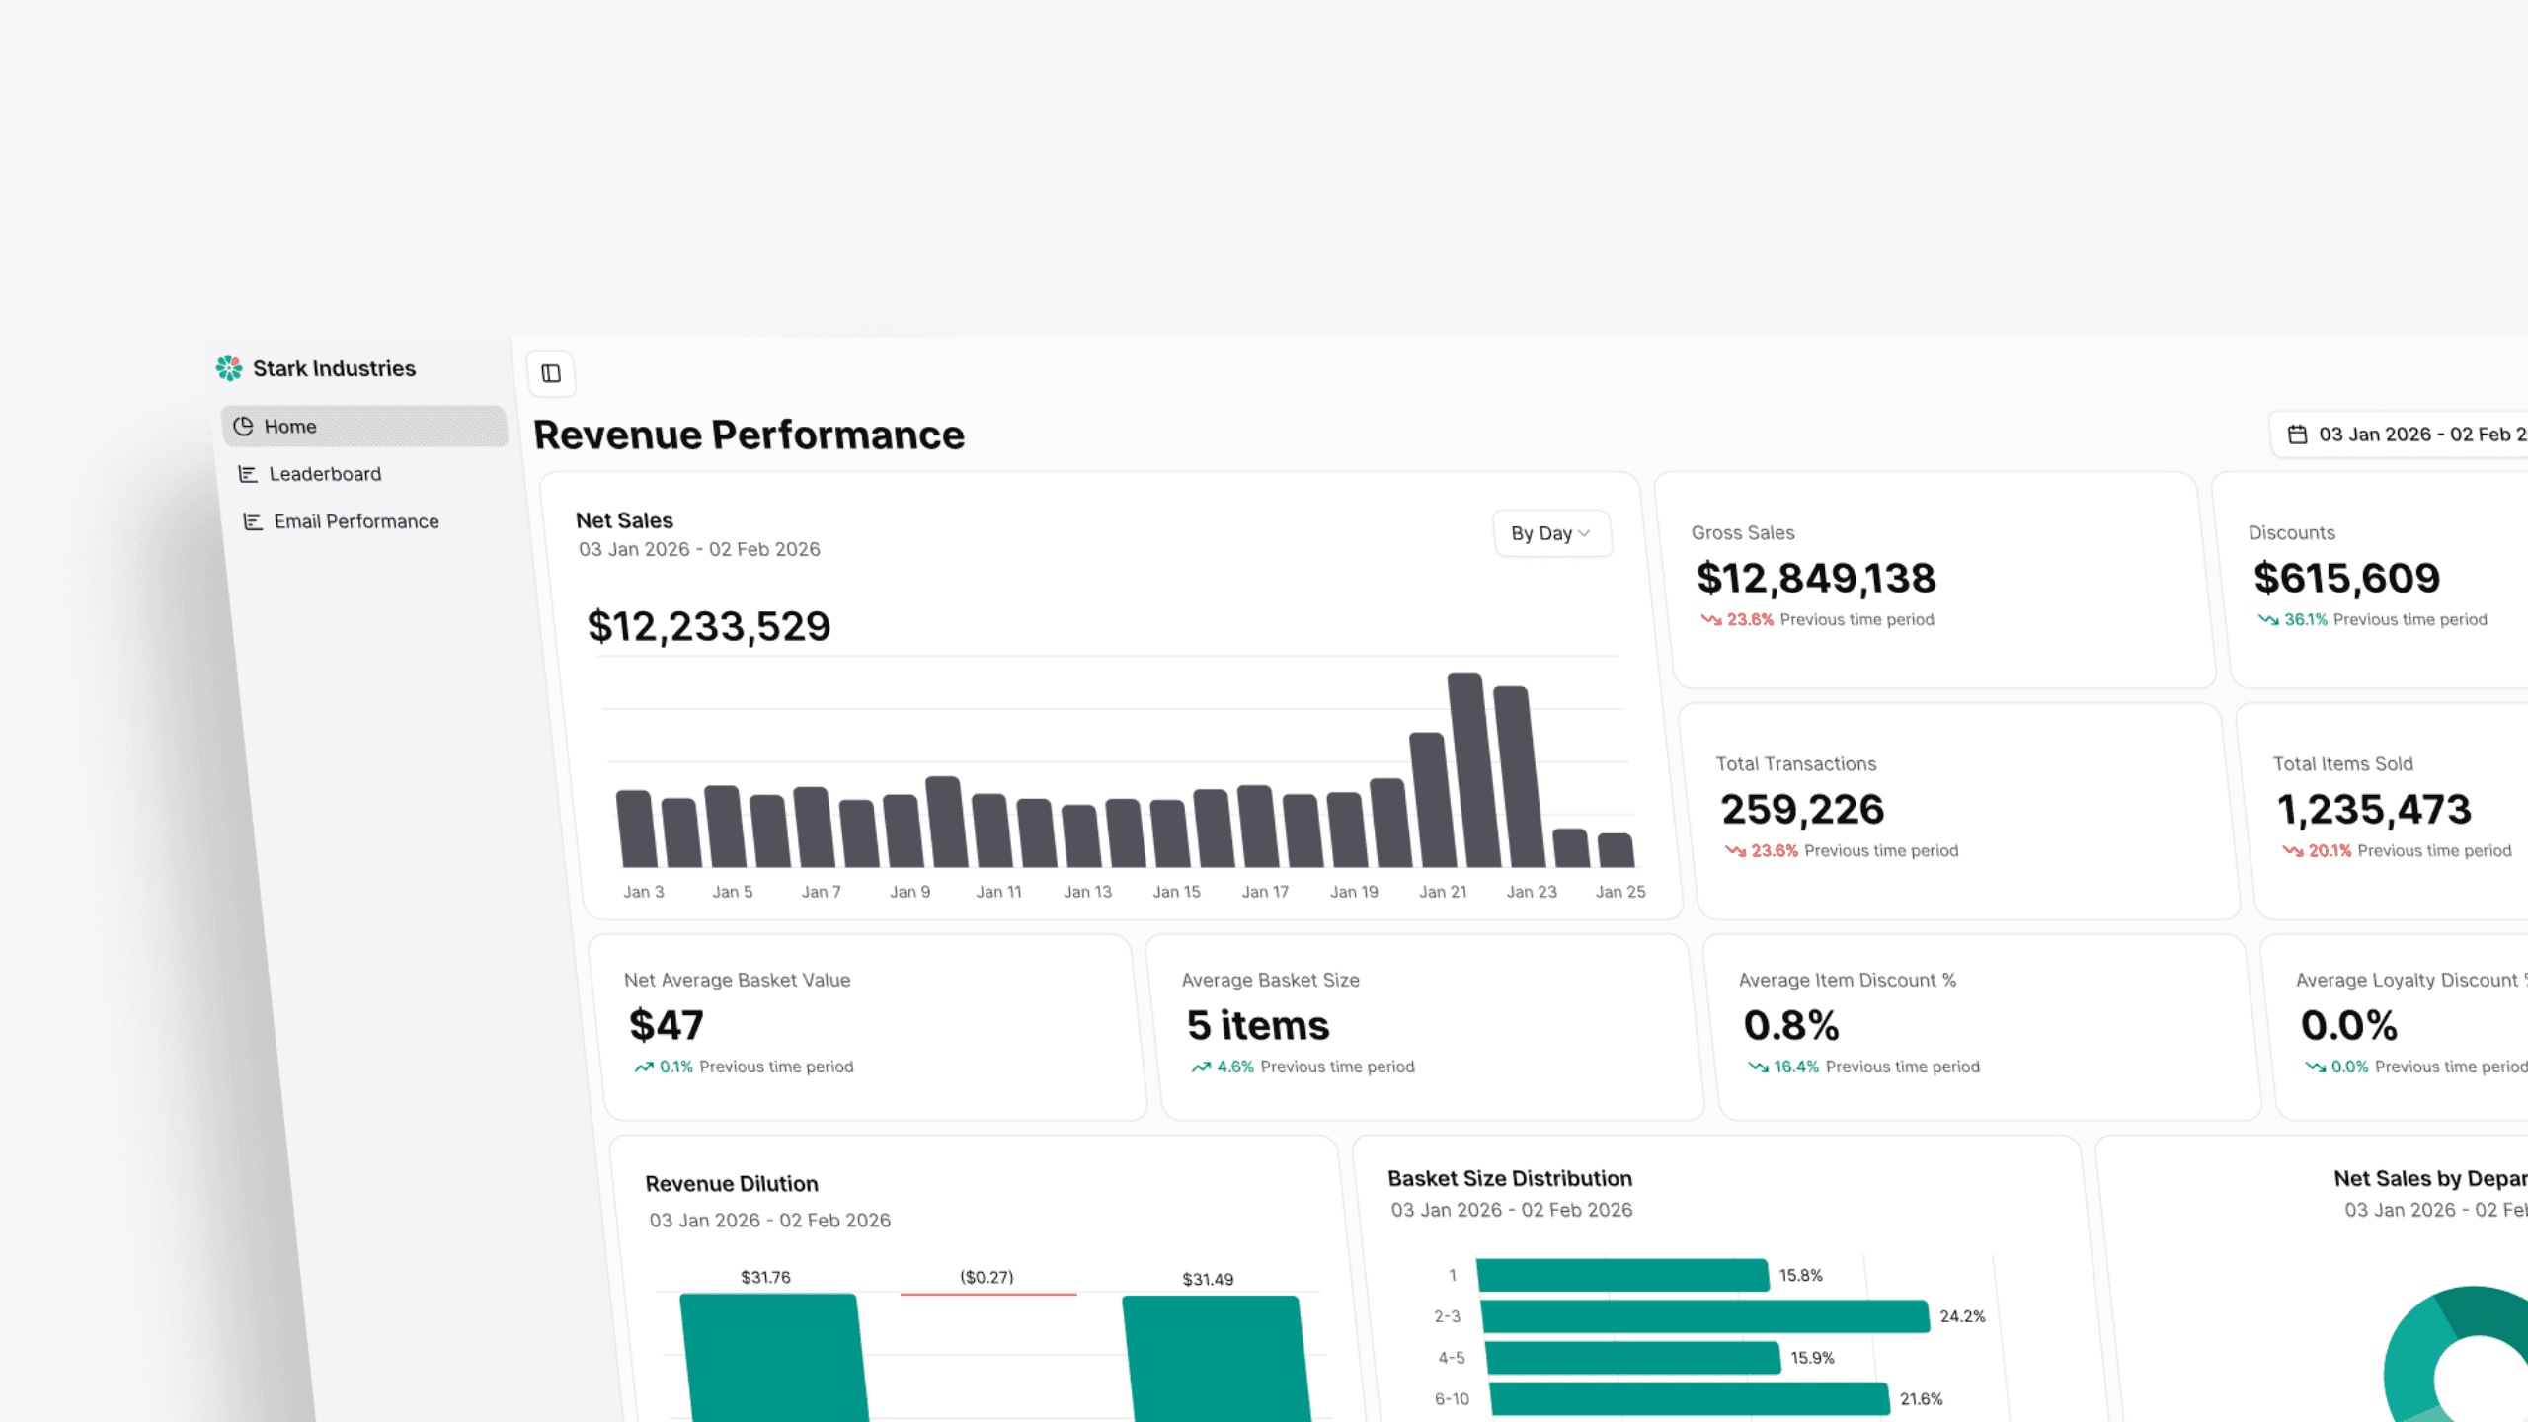This screenshot has height=1422, width=2528.
Task: Click the calendar icon in date picker
Action: [x=2297, y=434]
